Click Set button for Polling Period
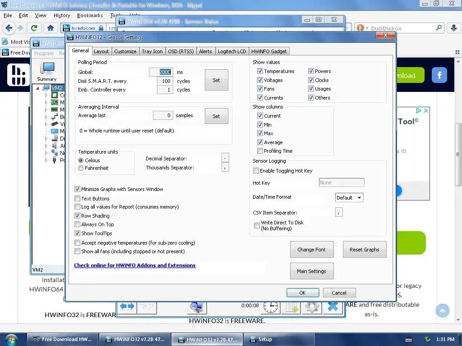The width and height of the screenshot is (462, 346). click(x=216, y=80)
